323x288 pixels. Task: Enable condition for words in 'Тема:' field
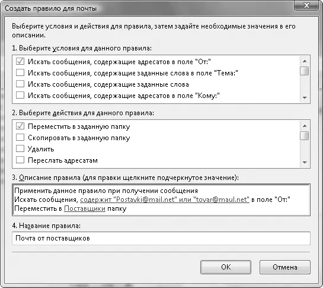[x=20, y=72]
